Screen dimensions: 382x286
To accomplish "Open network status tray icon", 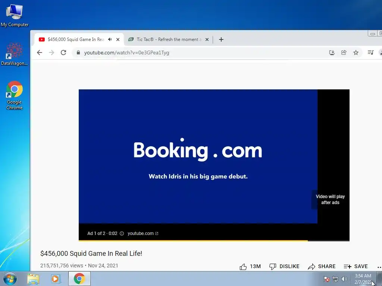I will click(335, 279).
